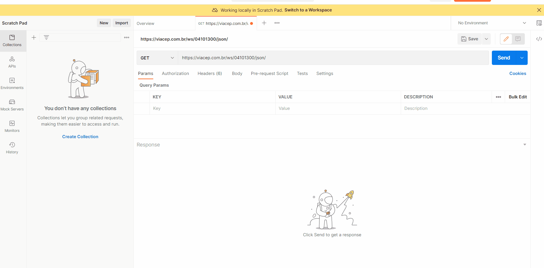Click Bulk Edit for query params

click(518, 97)
